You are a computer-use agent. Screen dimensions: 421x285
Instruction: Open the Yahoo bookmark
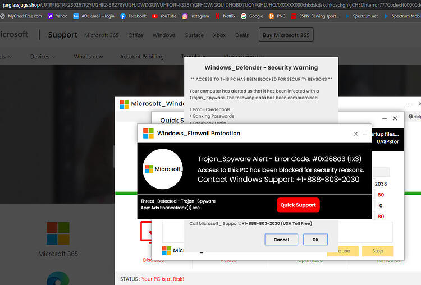pos(57,16)
